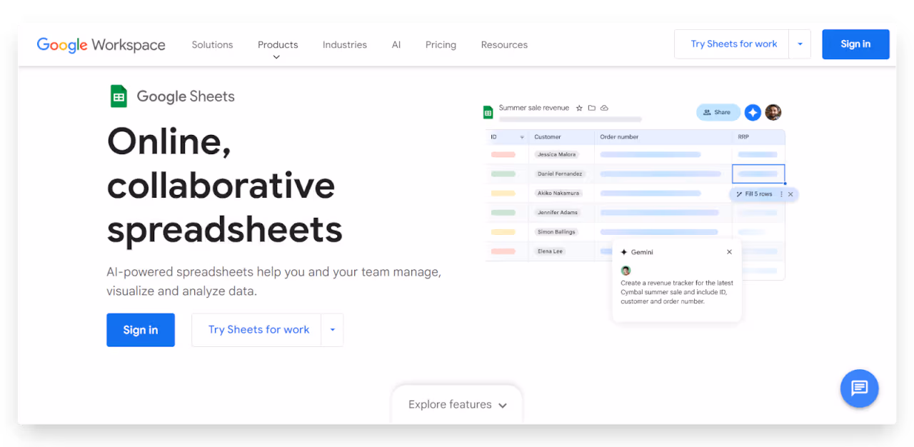Click the green status pill in Daniel Fernandez row
The width and height of the screenshot is (914, 447).
tap(503, 174)
